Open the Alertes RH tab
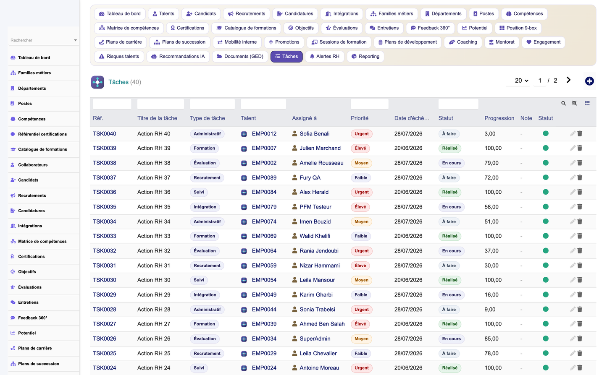Screen dimensions: 607x375 [x=325, y=56]
